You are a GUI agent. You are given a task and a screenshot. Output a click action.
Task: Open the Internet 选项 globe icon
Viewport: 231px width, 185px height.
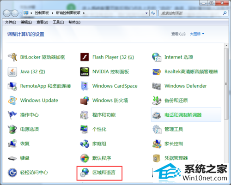pos(157,57)
